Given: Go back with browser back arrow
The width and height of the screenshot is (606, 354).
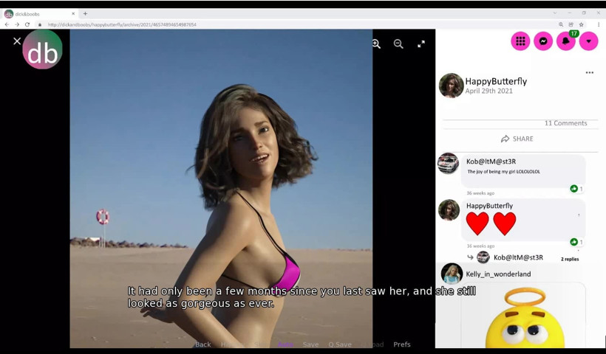Looking at the screenshot, I should 7,24.
